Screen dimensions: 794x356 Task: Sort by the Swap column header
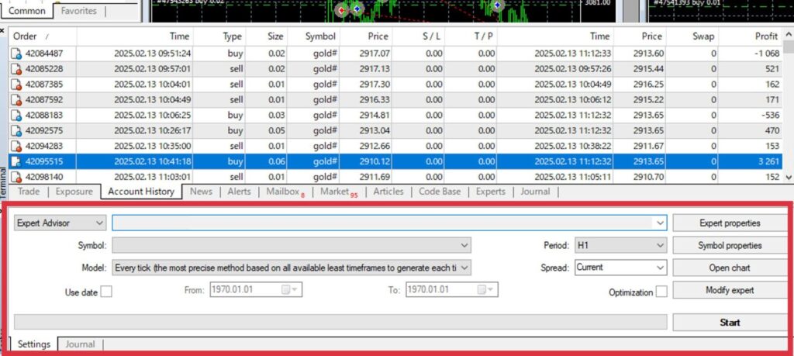coord(692,36)
